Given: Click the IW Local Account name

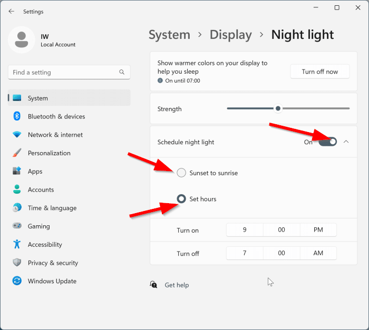Looking at the screenshot, I should click(x=58, y=40).
